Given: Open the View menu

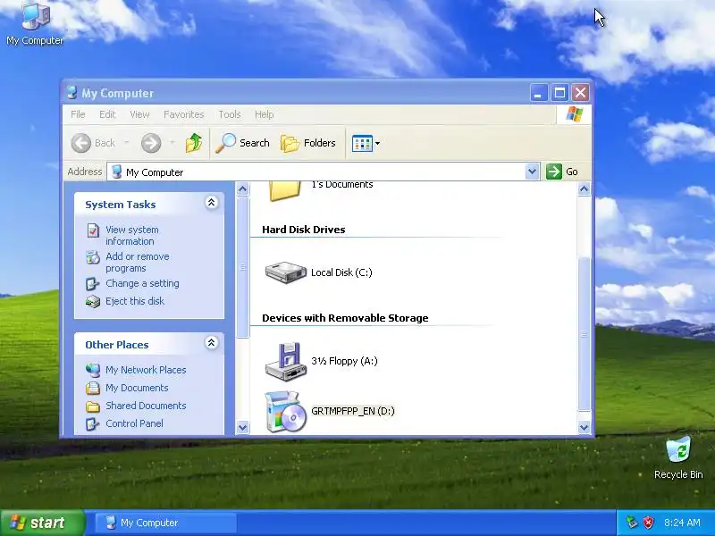Looking at the screenshot, I should tap(139, 114).
